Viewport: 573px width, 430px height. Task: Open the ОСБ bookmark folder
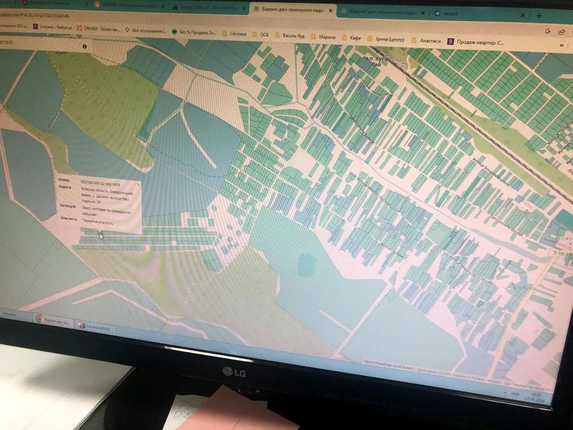(263, 35)
